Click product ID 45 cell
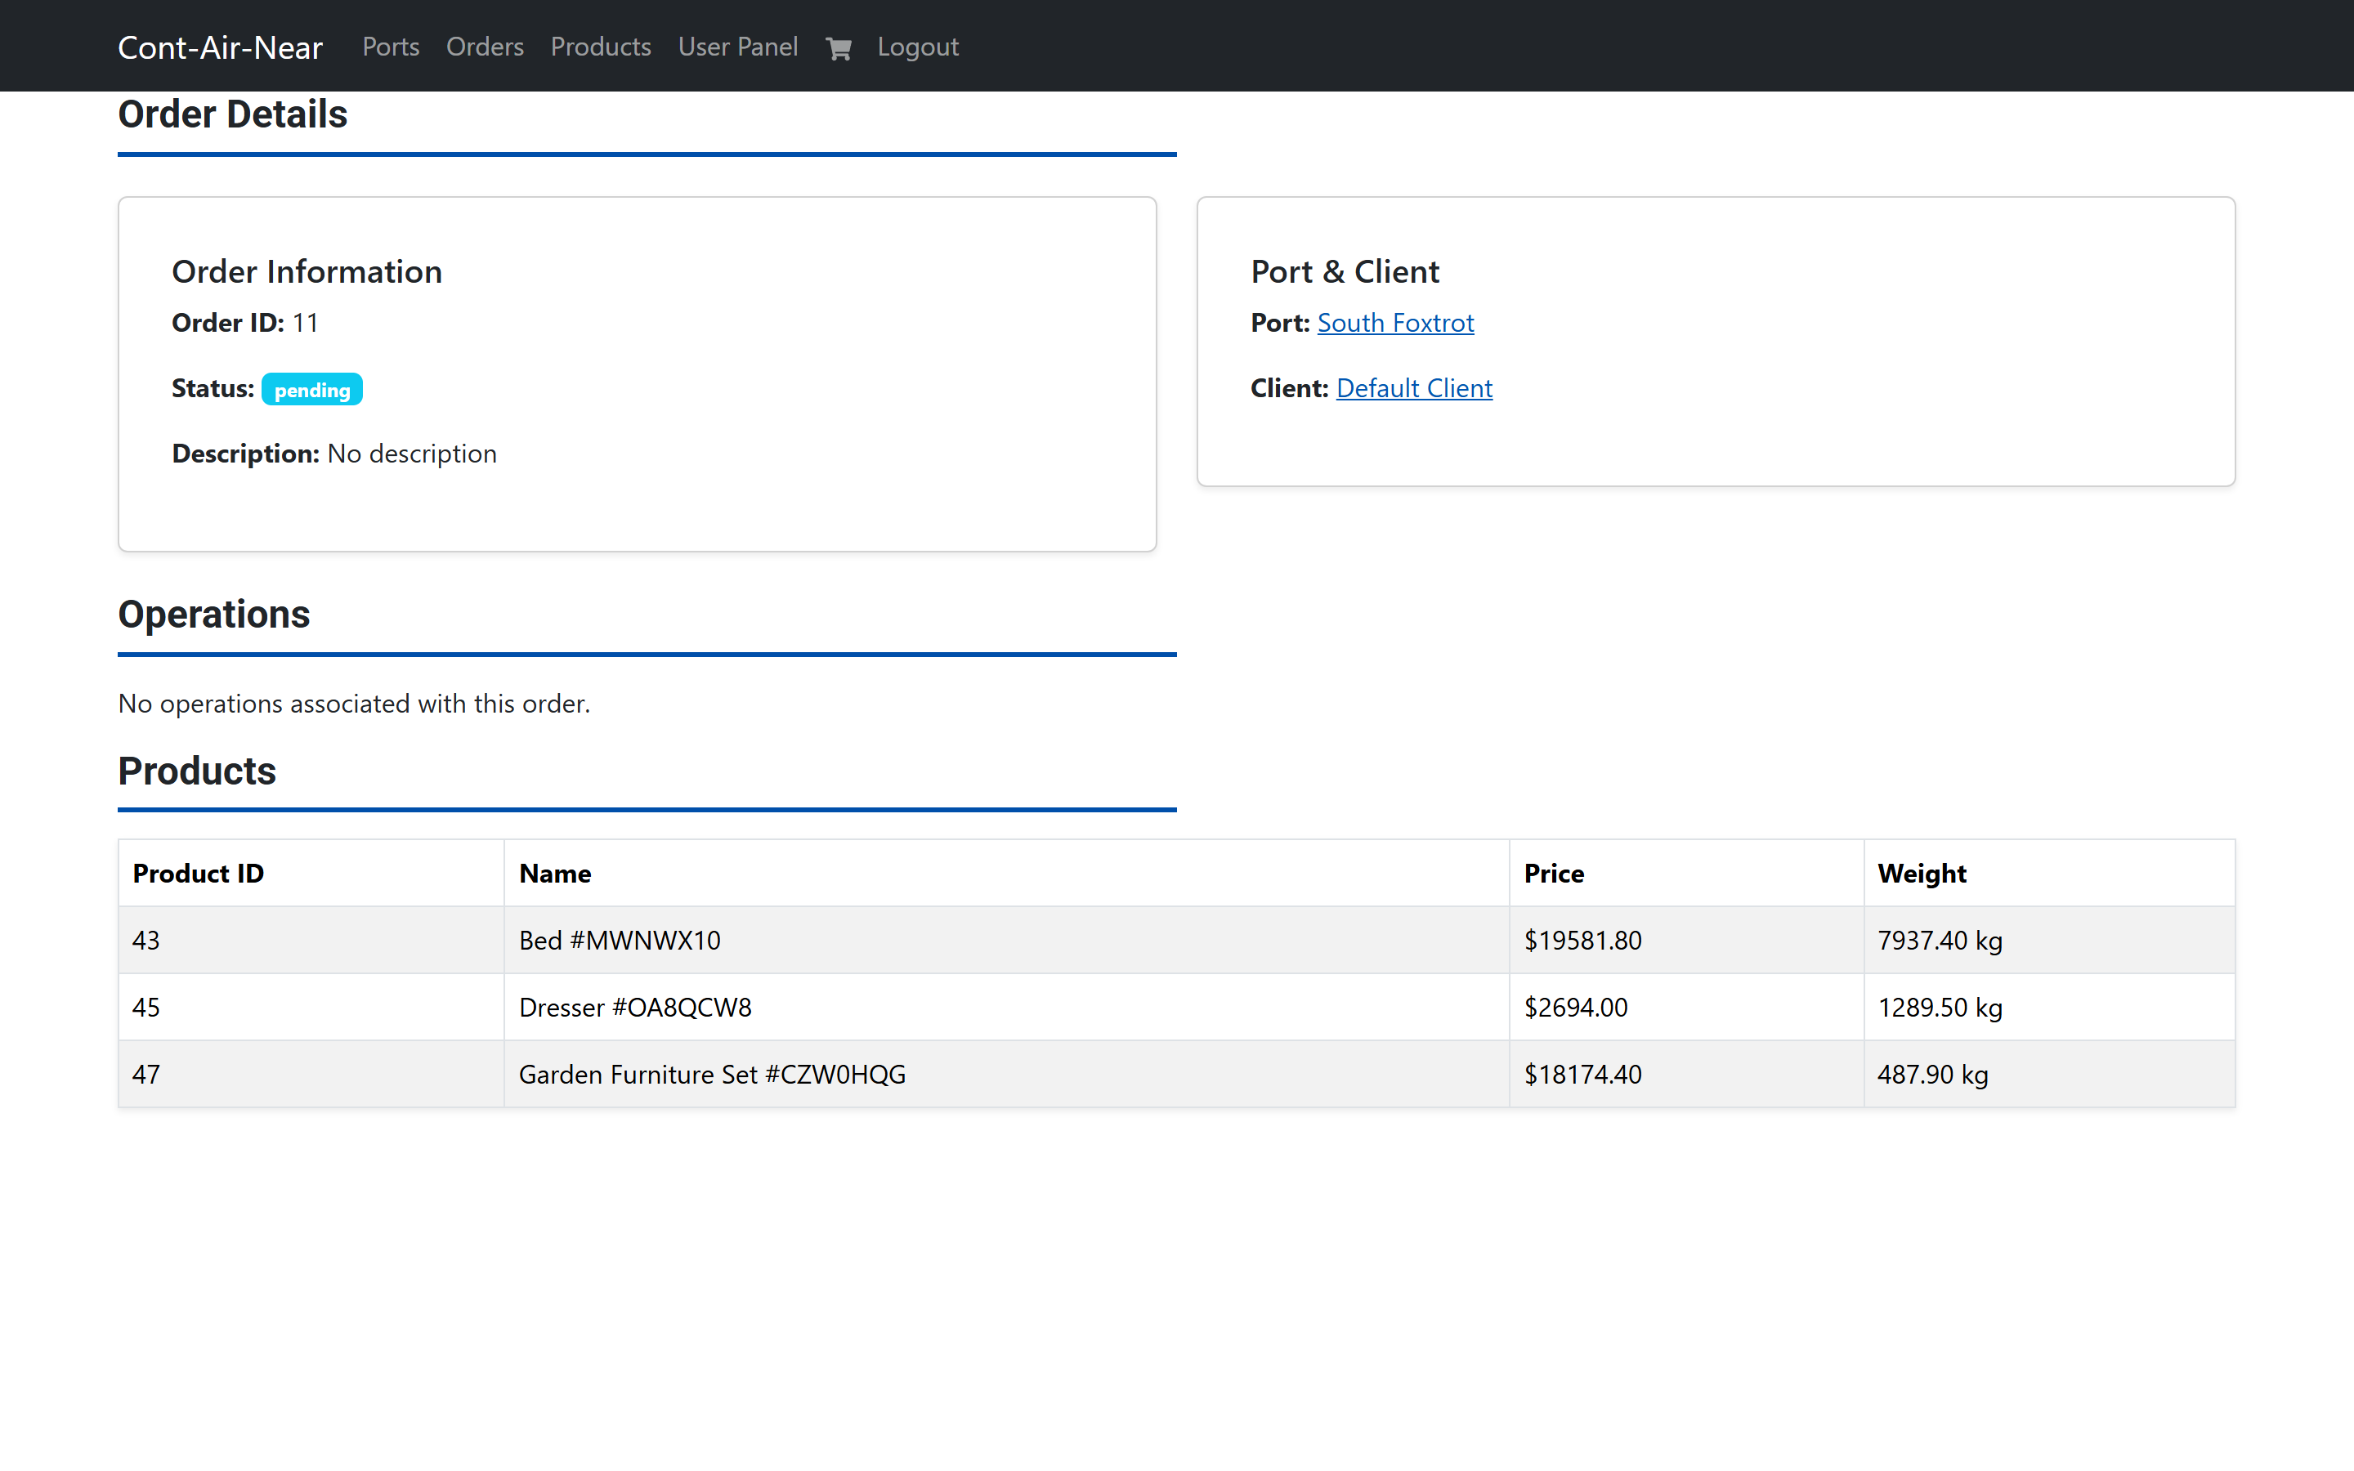 311,1007
